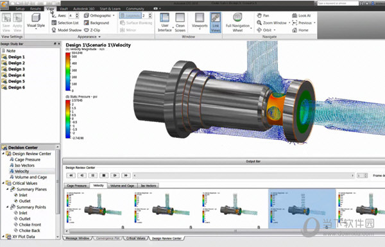This screenshot has height=247, width=385.
Task: Open the Message Window tab
Action: point(78,238)
